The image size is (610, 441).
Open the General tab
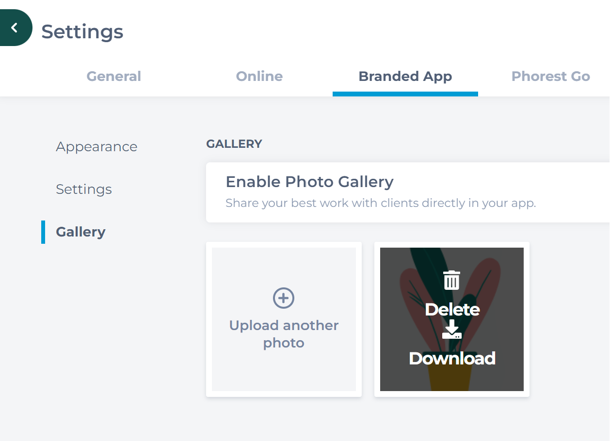coord(114,77)
